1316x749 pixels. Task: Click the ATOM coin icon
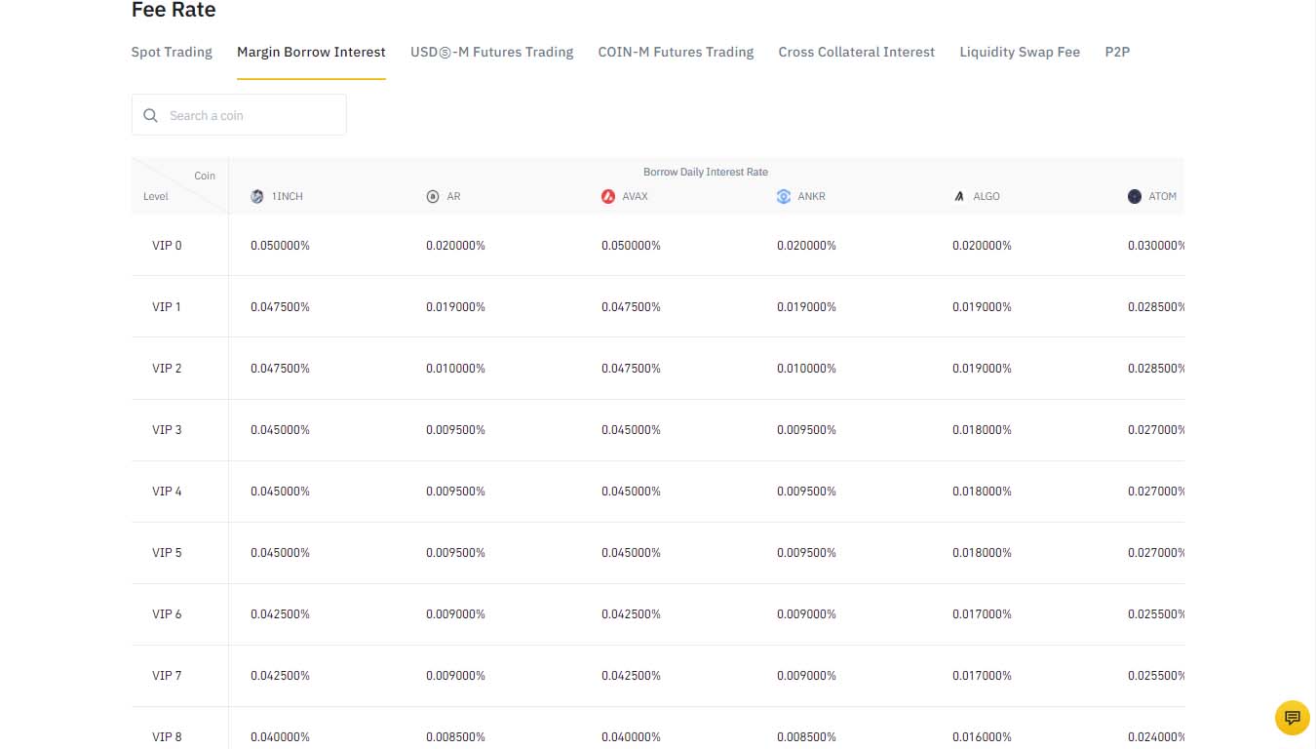pyautogui.click(x=1135, y=196)
